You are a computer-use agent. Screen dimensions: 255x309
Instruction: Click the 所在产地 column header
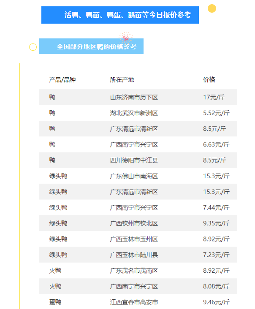point(122,80)
